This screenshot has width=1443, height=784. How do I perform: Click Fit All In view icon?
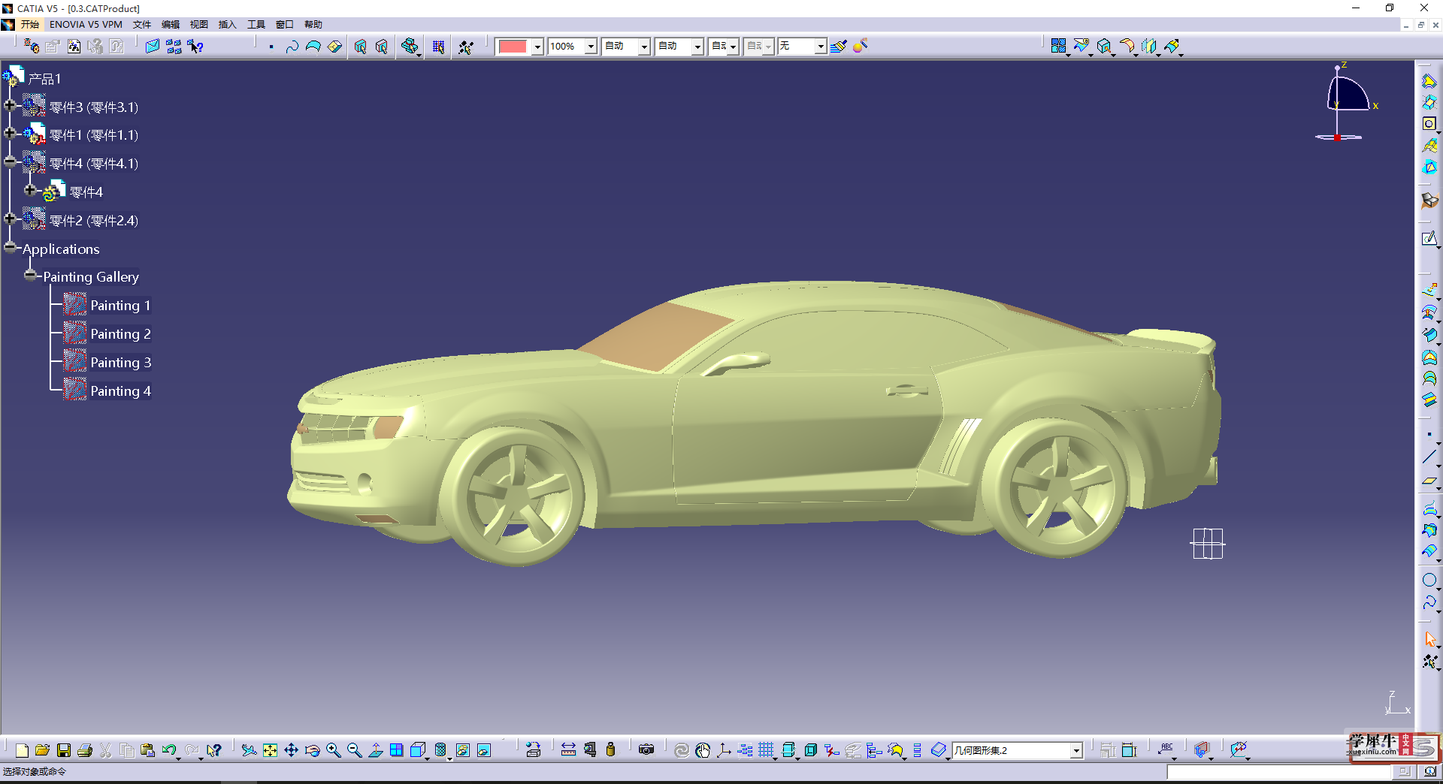click(x=270, y=750)
